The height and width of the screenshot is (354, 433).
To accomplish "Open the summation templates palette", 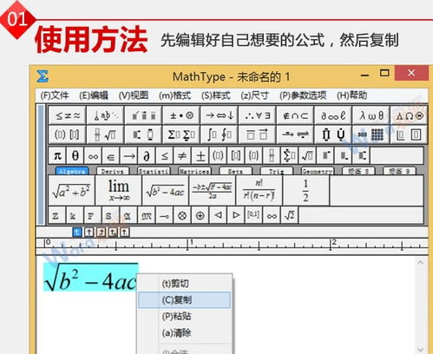I will click(x=181, y=134).
